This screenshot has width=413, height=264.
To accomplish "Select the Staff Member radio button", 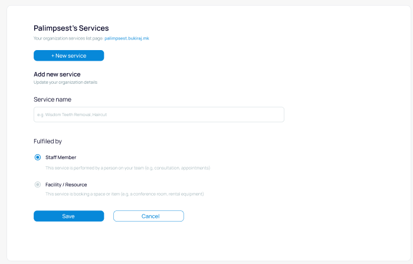I will click(x=38, y=157).
